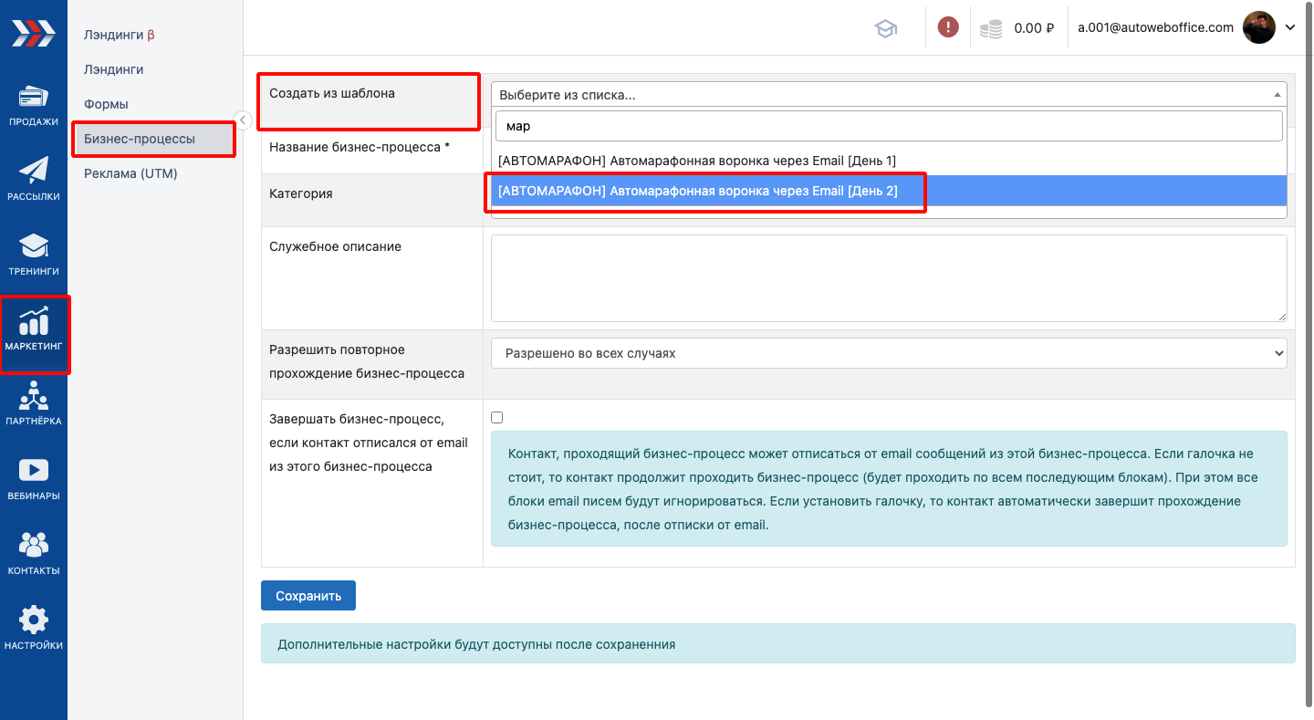The width and height of the screenshot is (1314, 720).
Task: Click the graduation cap help icon in header
Action: pos(885,28)
